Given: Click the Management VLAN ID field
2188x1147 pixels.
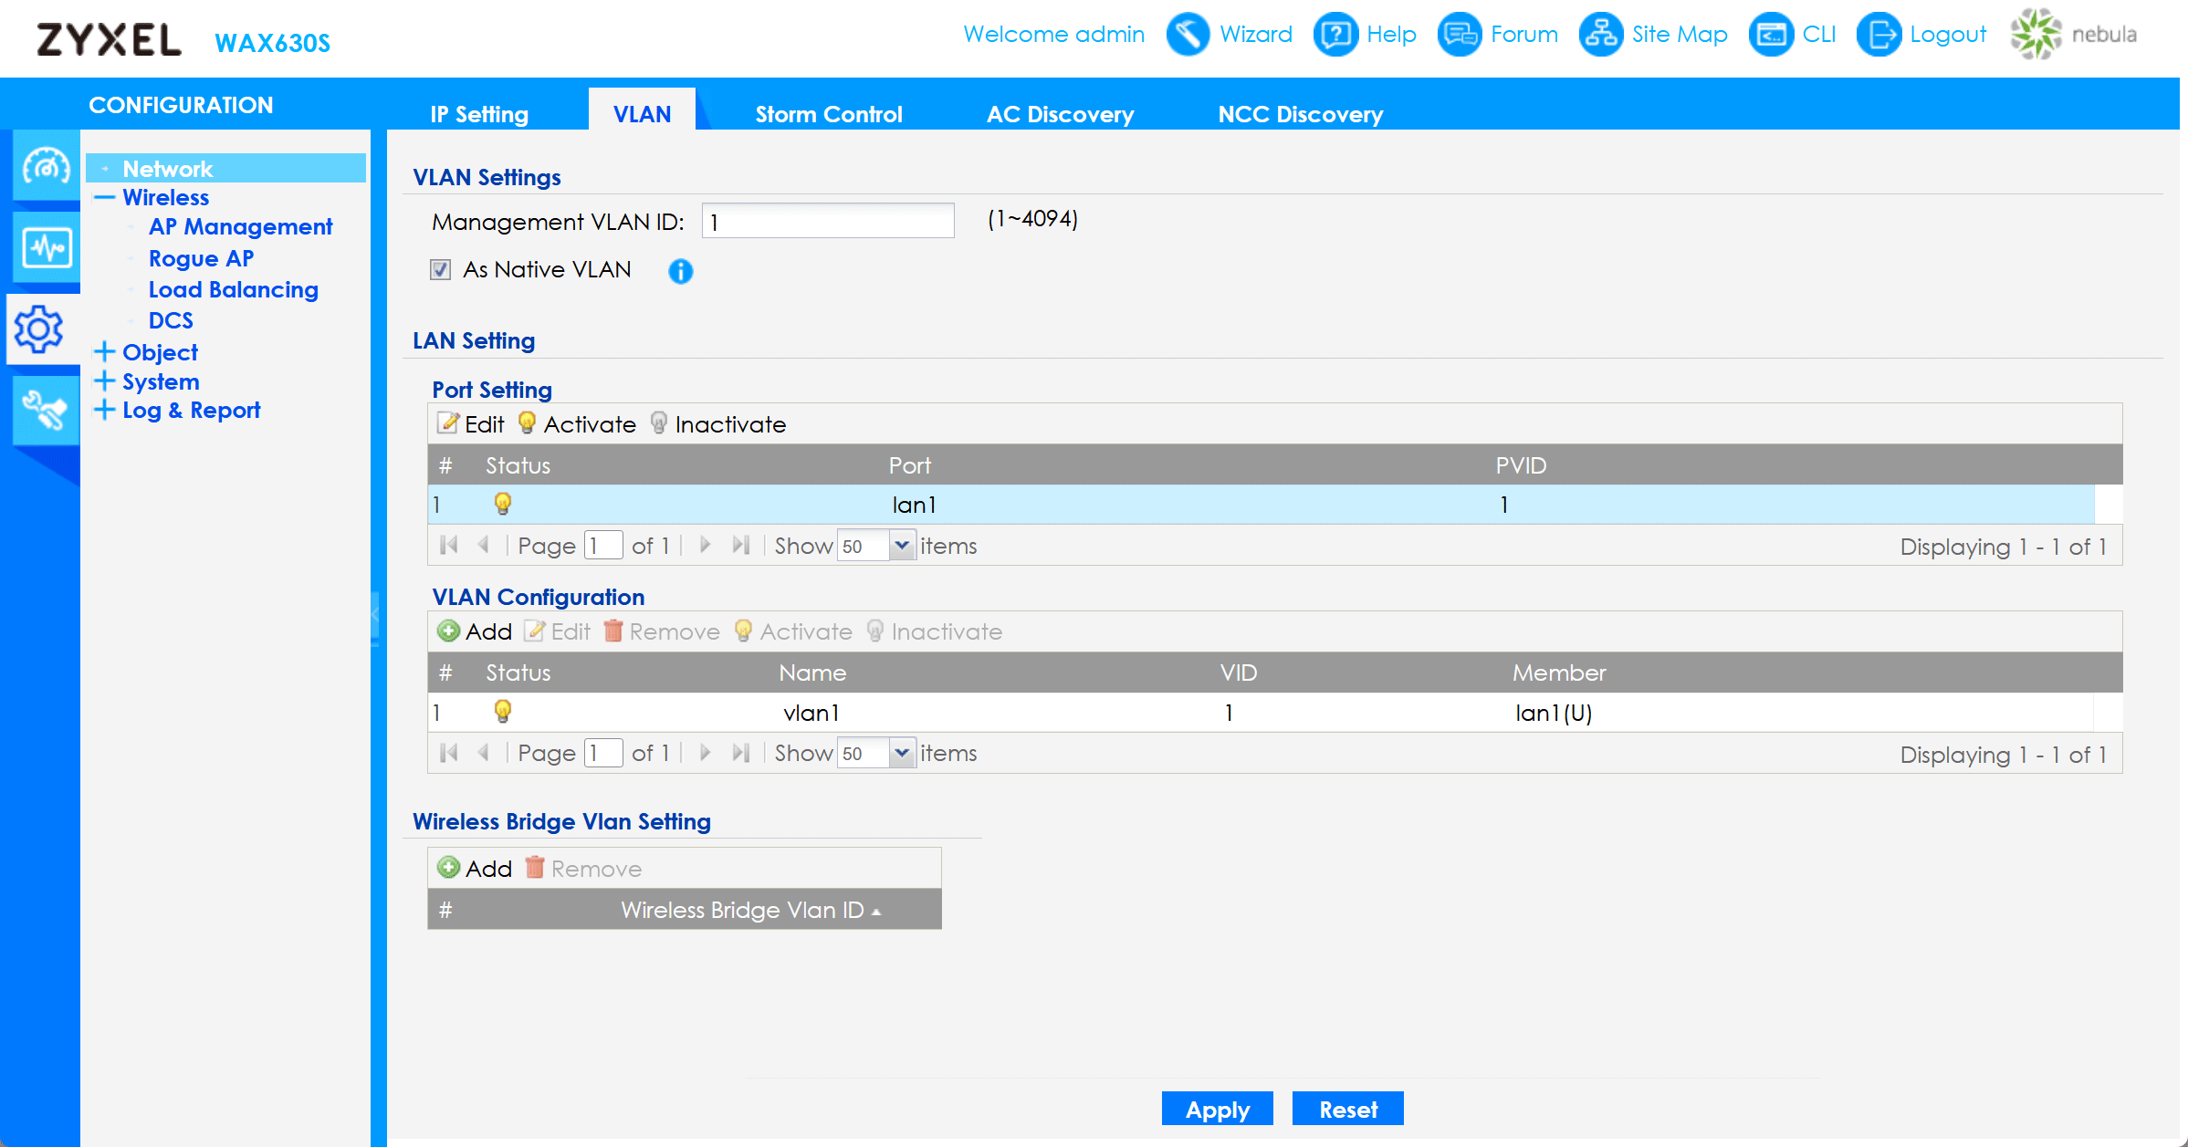Looking at the screenshot, I should 827,222.
